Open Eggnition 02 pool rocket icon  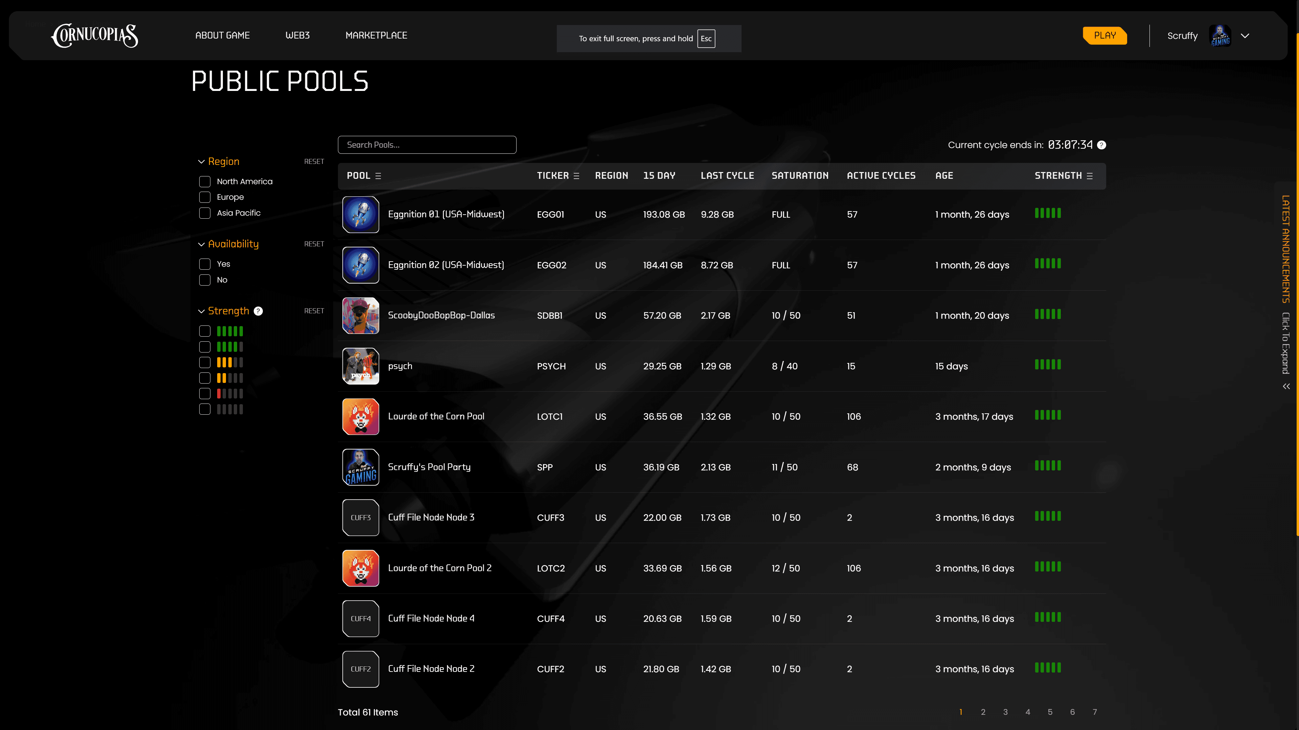click(361, 265)
